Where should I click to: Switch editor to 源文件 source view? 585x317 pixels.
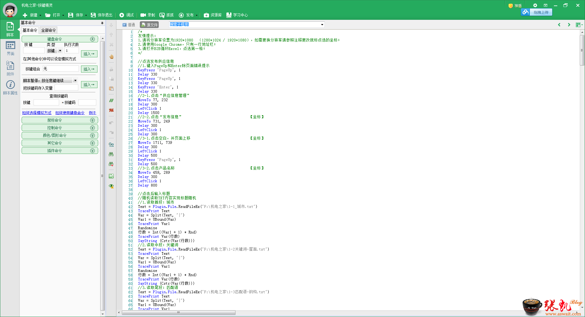coord(149,25)
